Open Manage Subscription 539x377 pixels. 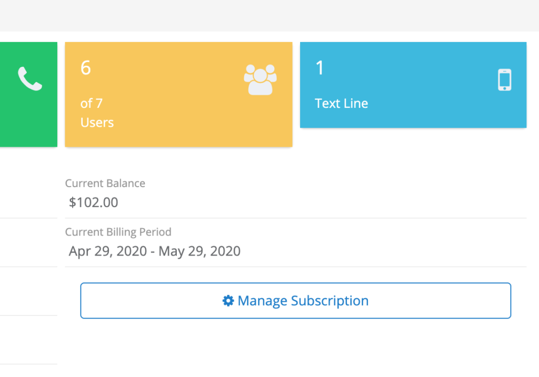point(295,300)
